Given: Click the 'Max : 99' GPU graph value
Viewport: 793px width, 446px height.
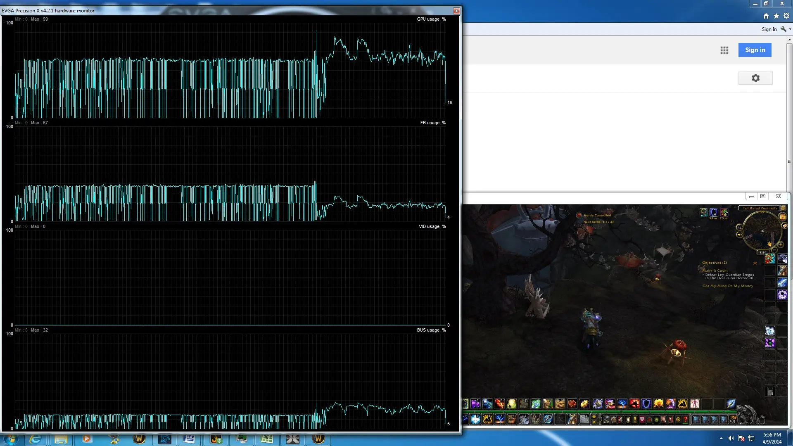Looking at the screenshot, I should (x=39, y=19).
